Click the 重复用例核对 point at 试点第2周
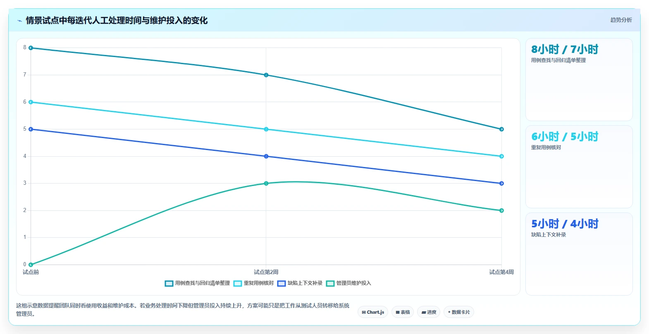Viewport: 649px width, 334px height. pos(266,129)
